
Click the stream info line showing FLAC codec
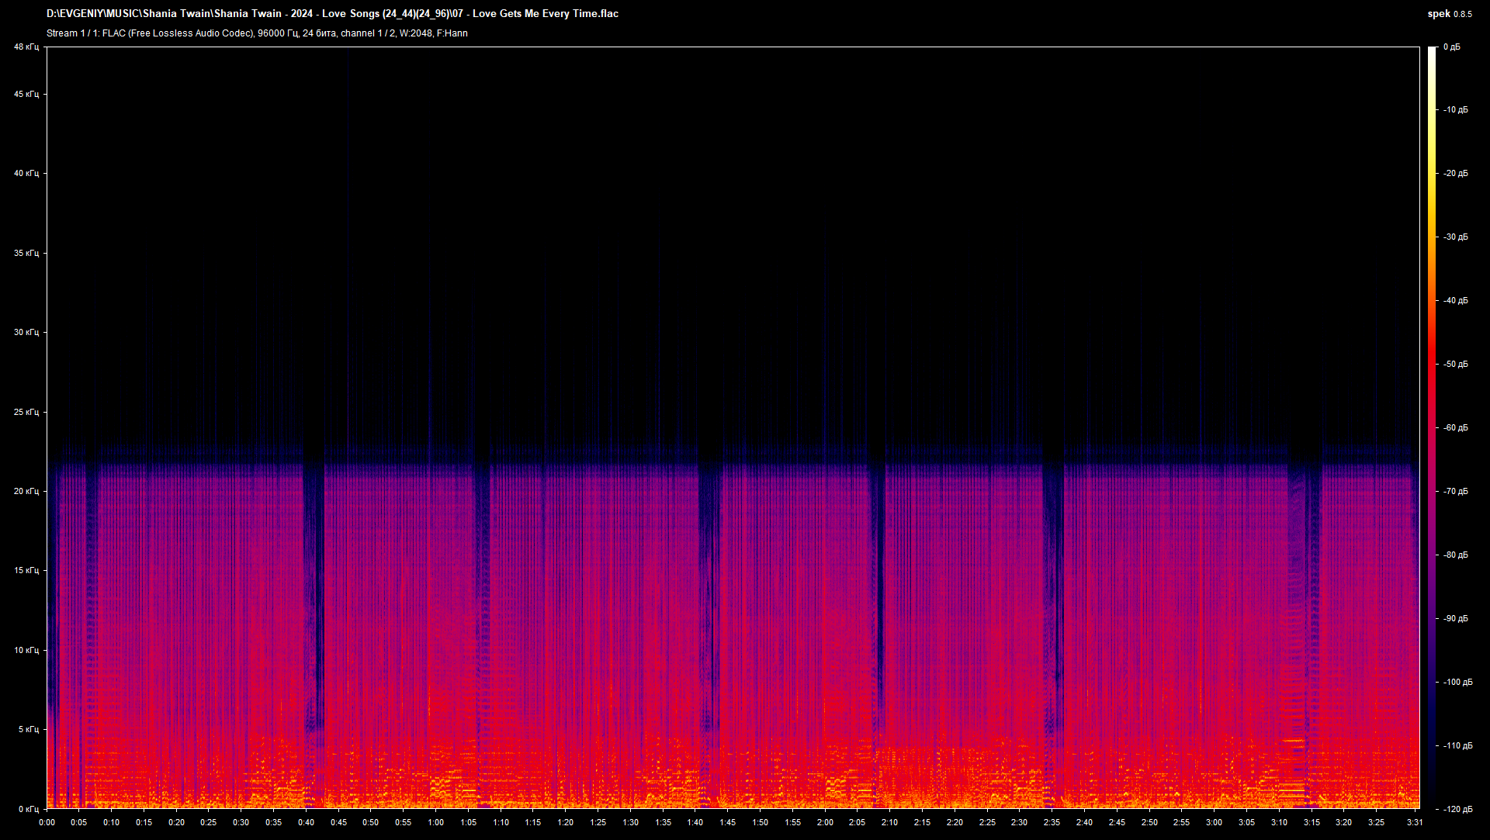(257, 33)
